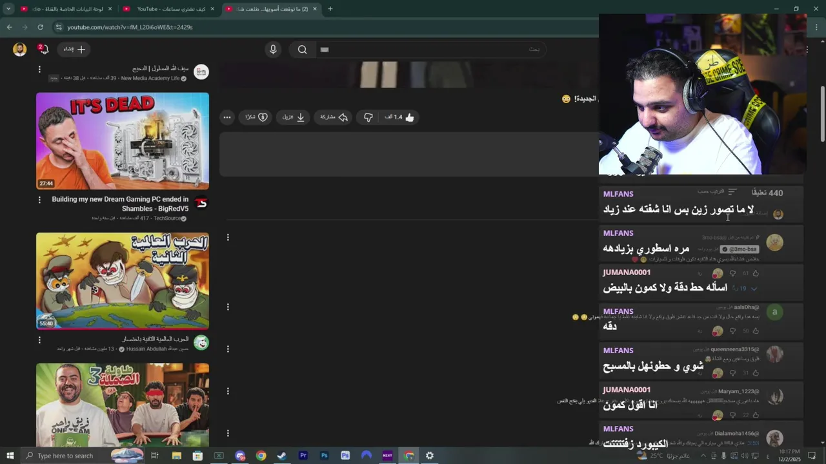Open more actions ellipsis under video
826x464 pixels.
[227, 117]
